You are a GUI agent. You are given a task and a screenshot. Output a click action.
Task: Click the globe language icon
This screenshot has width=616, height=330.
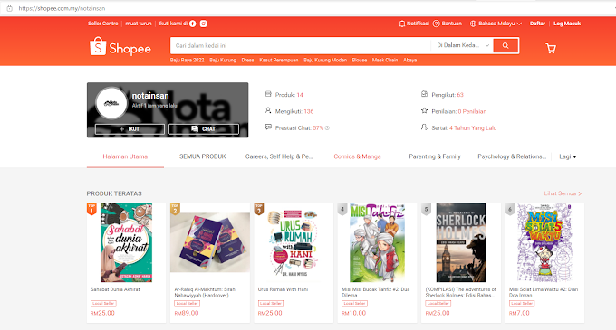click(473, 24)
